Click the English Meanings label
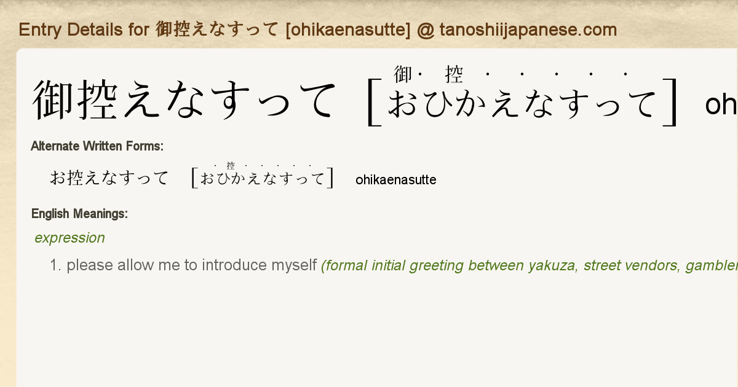 [79, 214]
